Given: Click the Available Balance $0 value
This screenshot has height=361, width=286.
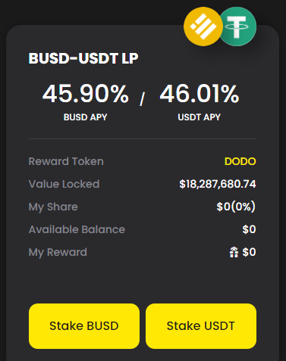Looking at the screenshot, I should 249,229.
